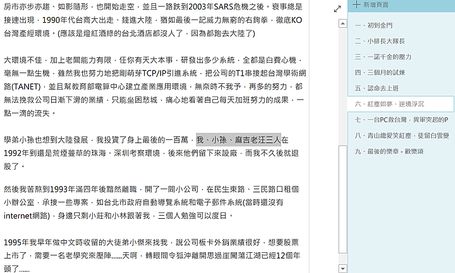The image size is (455, 273).
Task: Click text 上市了 in the last paragraph
Action: [15, 255]
